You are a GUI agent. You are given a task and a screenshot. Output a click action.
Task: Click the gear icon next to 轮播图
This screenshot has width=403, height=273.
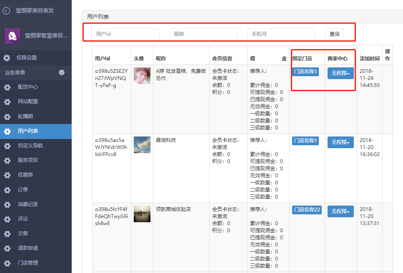[7, 117]
